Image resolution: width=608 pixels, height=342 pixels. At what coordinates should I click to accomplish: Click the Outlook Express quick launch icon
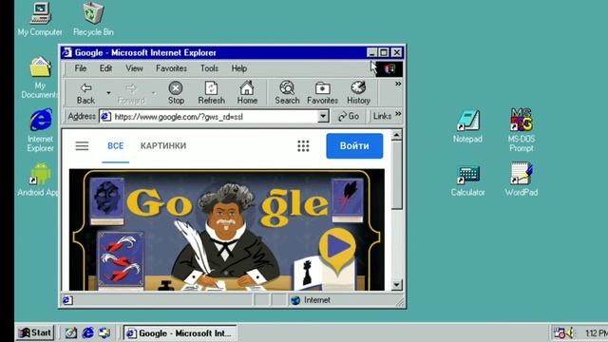[104, 332]
